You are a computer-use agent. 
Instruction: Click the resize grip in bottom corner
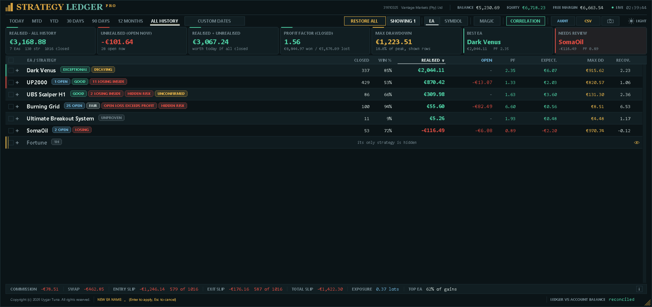[x=648, y=303]
